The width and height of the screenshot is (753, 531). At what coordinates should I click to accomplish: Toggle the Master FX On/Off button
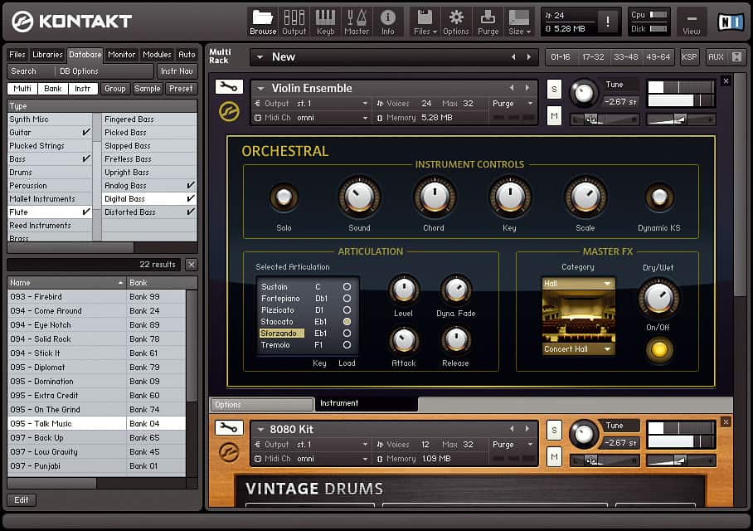(x=660, y=350)
